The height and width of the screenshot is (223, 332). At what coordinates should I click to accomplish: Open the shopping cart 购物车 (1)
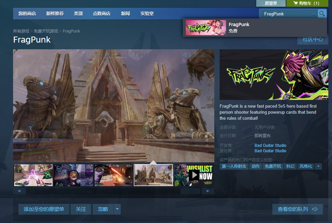tap(307, 3)
